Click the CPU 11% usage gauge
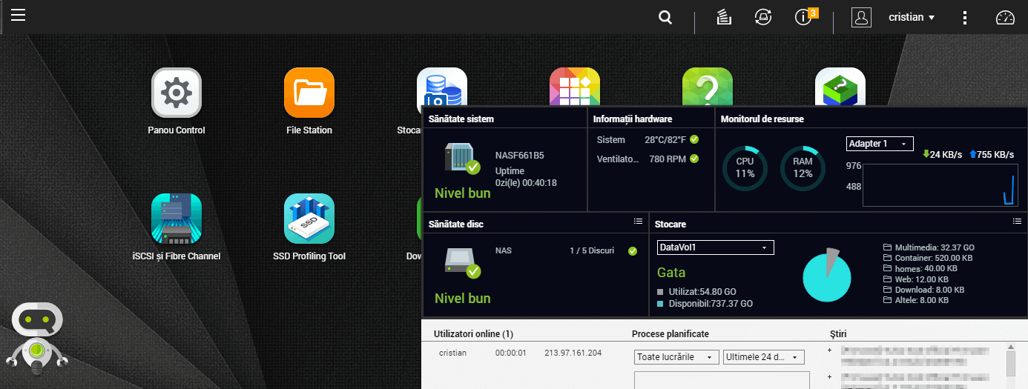 745,168
